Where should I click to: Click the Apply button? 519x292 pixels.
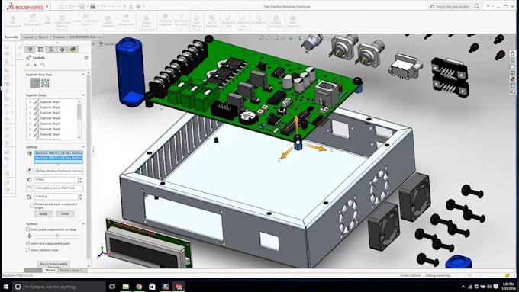pyautogui.click(x=44, y=214)
